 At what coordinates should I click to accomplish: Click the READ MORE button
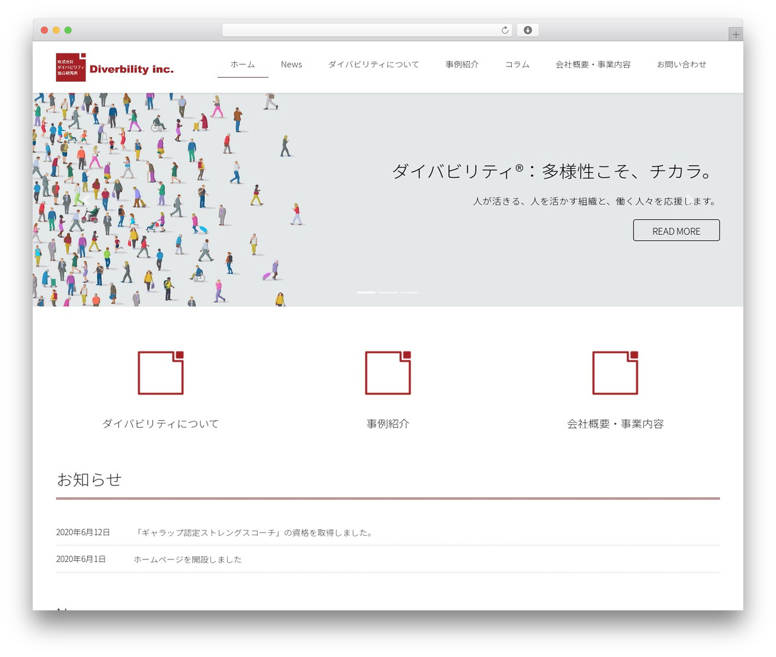(x=677, y=230)
